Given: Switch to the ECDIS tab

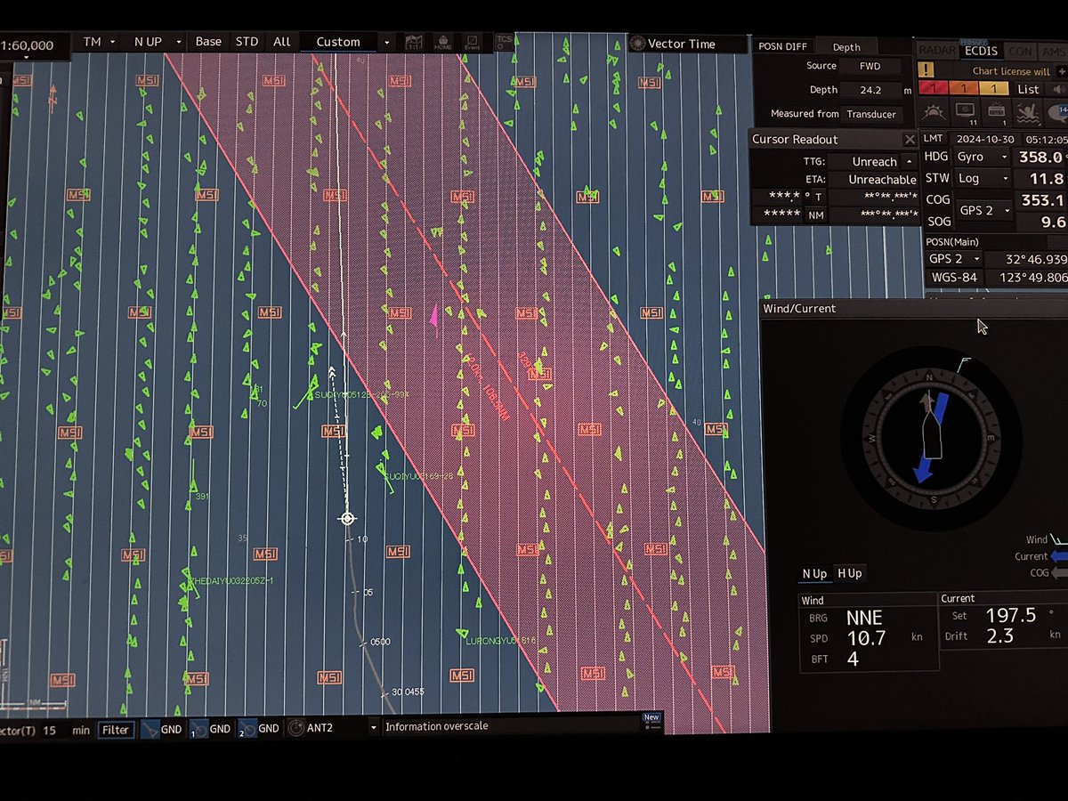Looking at the screenshot, I should click(982, 51).
